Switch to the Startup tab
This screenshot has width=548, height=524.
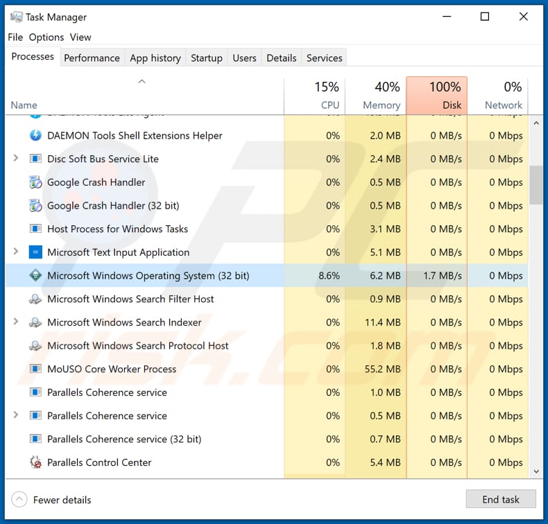click(x=207, y=58)
